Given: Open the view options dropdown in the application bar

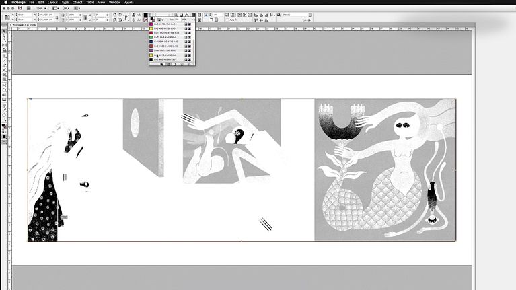Looking at the screenshot, I should (x=57, y=9).
